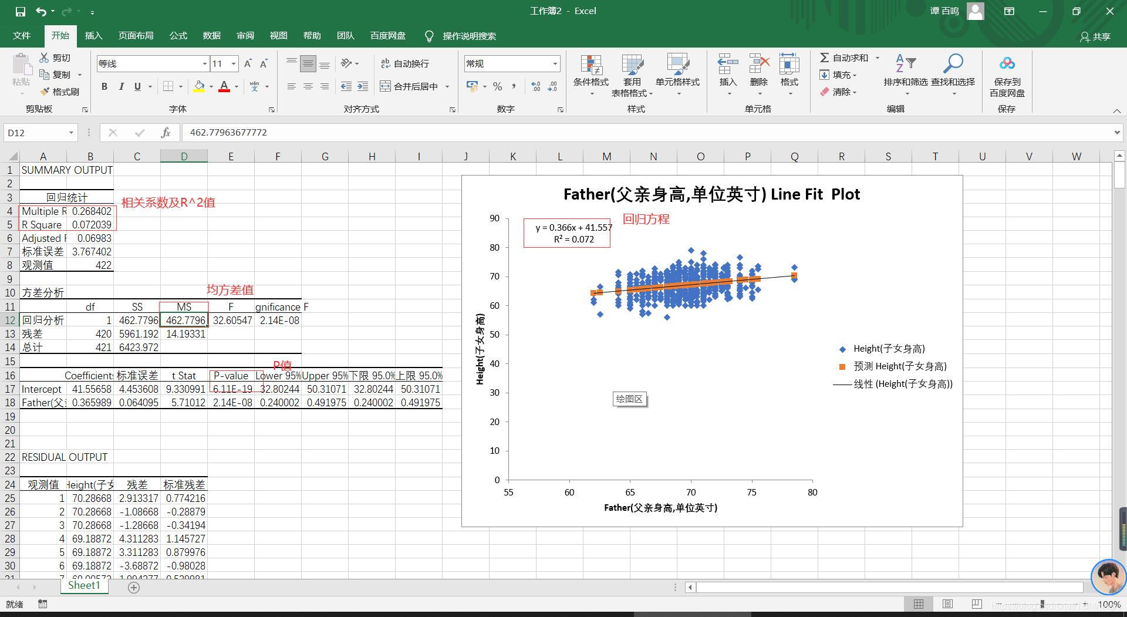Open the number format dropdown (常规)
Image resolution: width=1127 pixels, height=617 pixels.
(x=554, y=63)
